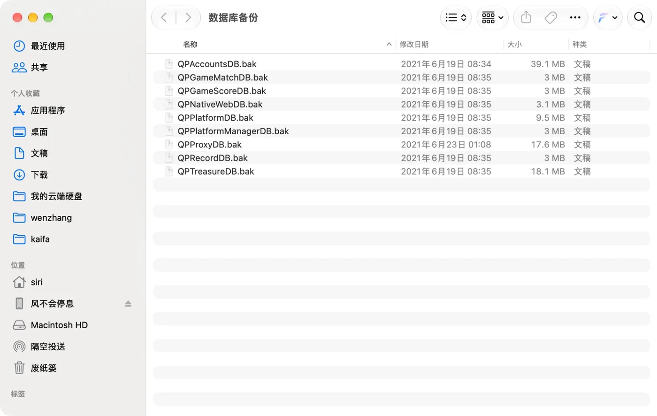This screenshot has width=657, height=416.
Task: Sort files by 名称 column
Action: 190,44
